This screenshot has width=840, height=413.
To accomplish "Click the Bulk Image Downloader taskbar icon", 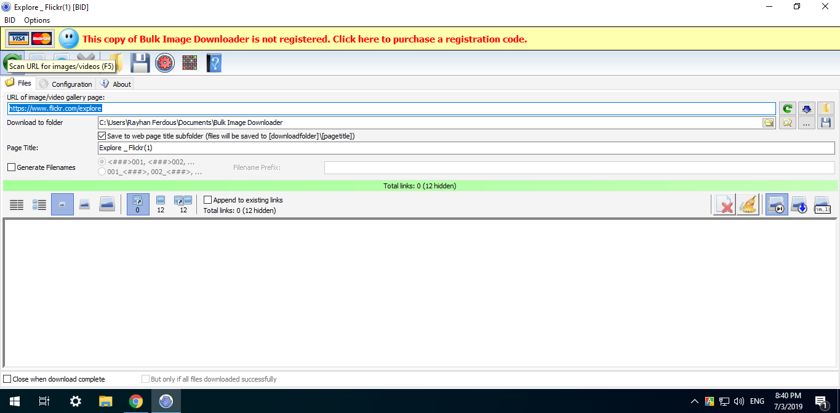I will tap(166, 401).
